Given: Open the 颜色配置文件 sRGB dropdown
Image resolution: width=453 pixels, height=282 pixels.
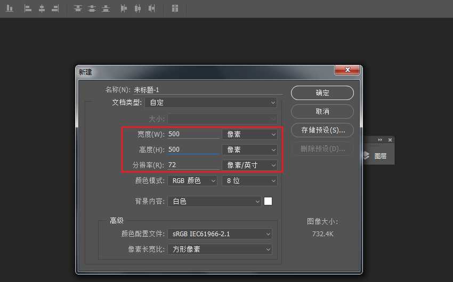Looking at the screenshot, I should [220, 234].
